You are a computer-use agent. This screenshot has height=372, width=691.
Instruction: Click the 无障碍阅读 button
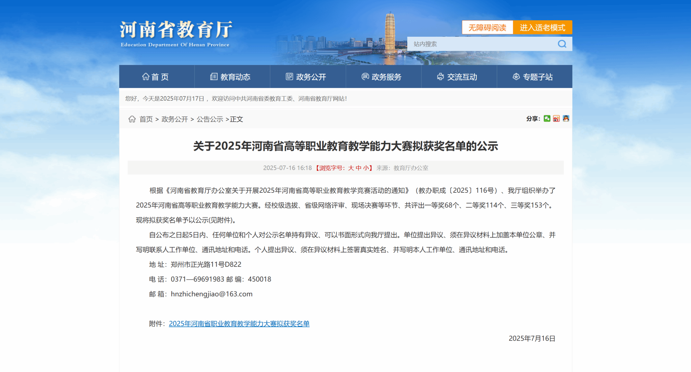(487, 28)
